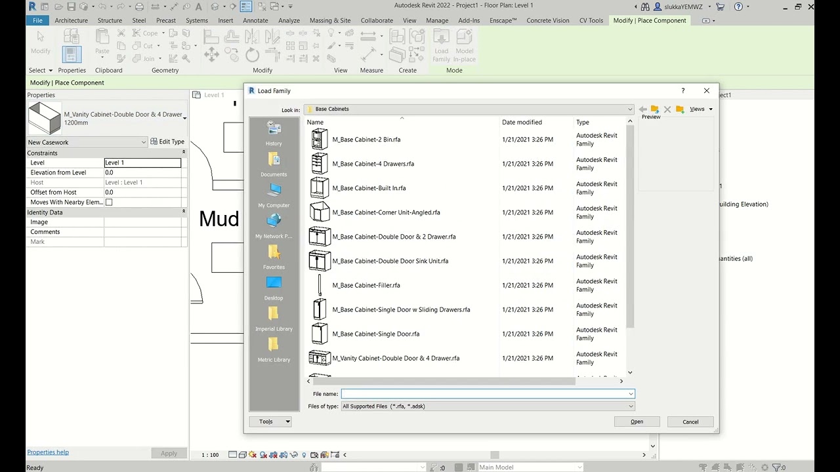The height and width of the screenshot is (472, 840).
Task: Click the Level value field
Action: point(142,163)
